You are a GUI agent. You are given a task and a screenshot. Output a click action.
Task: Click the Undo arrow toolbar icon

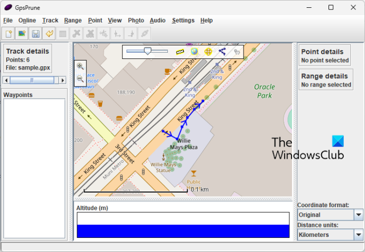coord(49,34)
